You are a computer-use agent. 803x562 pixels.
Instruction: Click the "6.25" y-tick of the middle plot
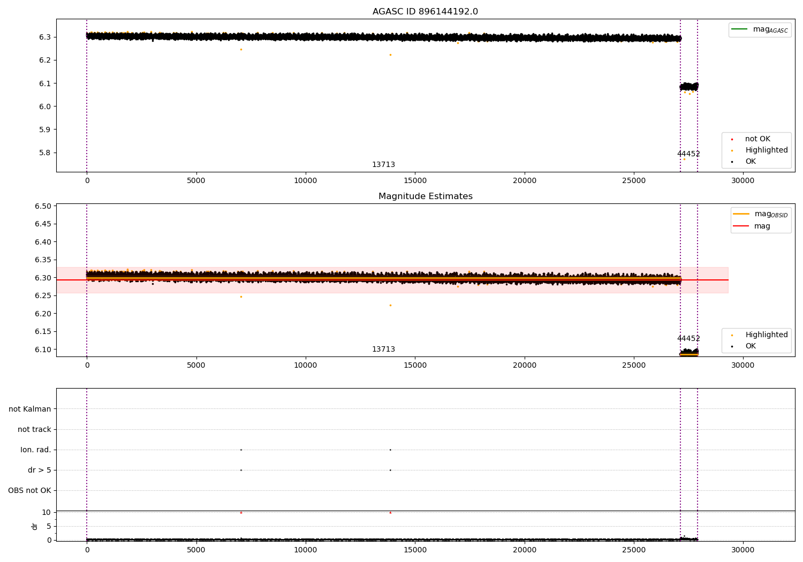click(x=43, y=295)
